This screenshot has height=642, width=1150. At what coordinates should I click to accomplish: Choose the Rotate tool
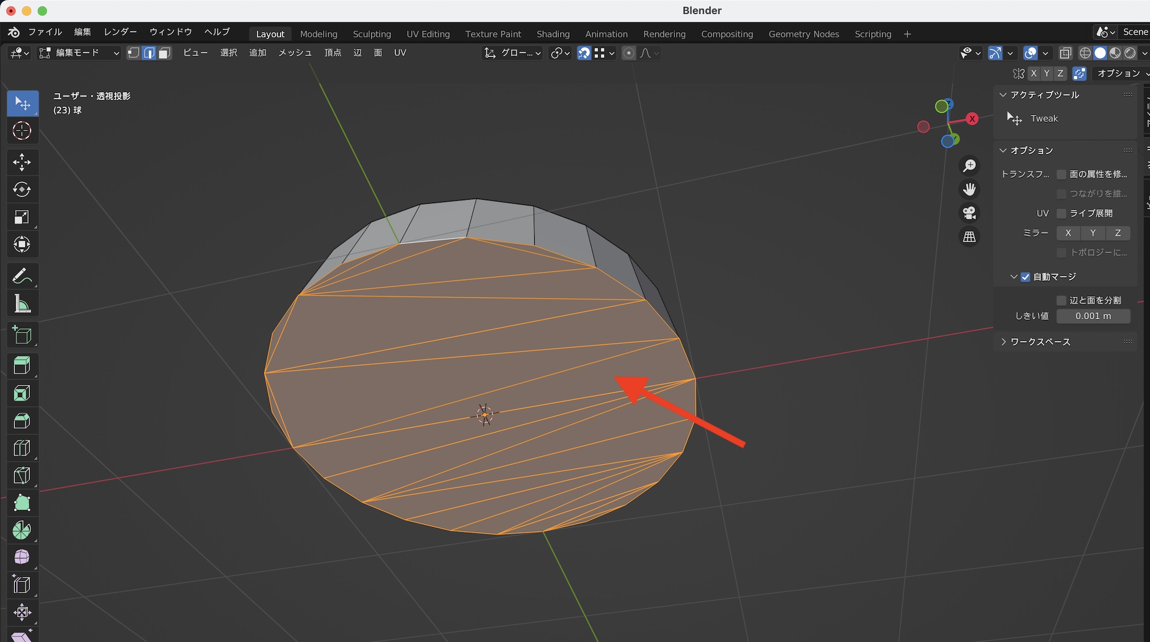click(x=22, y=189)
